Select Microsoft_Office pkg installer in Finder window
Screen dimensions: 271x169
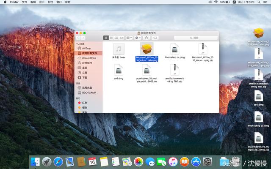[147, 52]
